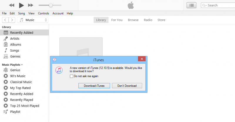Switch to the Radio tab
The height and width of the screenshot is (122, 235).
[148, 20]
